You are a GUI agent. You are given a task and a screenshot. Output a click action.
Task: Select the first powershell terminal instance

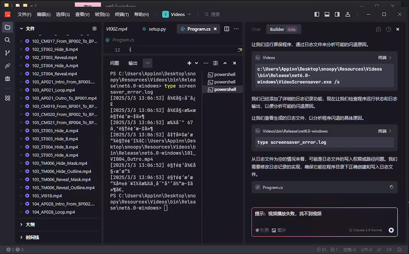[222, 74]
